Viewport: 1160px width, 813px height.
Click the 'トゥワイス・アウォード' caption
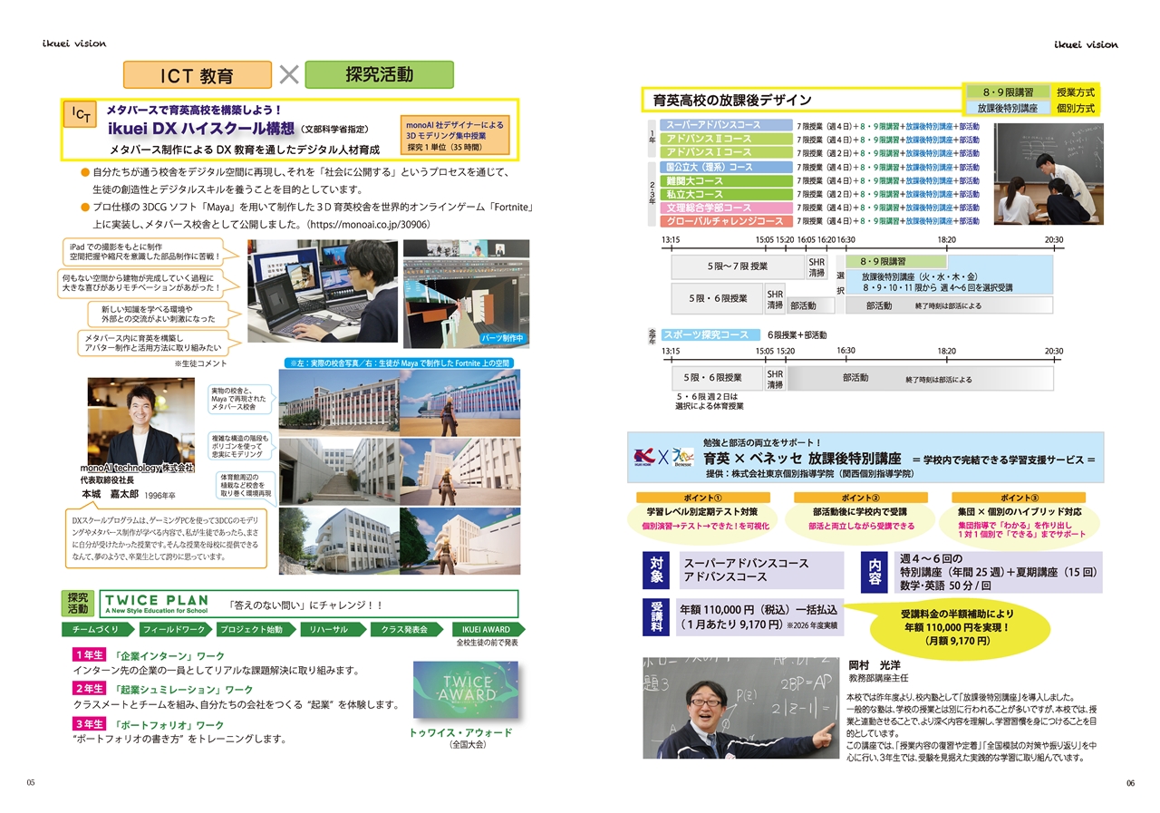[x=460, y=732]
